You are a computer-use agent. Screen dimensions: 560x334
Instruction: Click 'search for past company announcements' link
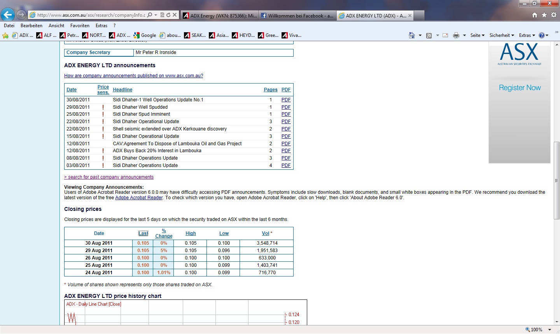[x=109, y=177]
